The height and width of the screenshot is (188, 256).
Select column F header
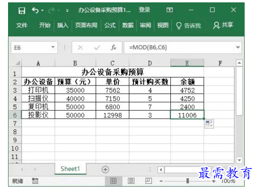[x=220, y=63]
